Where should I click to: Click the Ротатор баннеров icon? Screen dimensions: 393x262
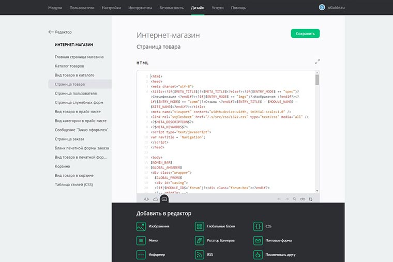(x=199, y=241)
